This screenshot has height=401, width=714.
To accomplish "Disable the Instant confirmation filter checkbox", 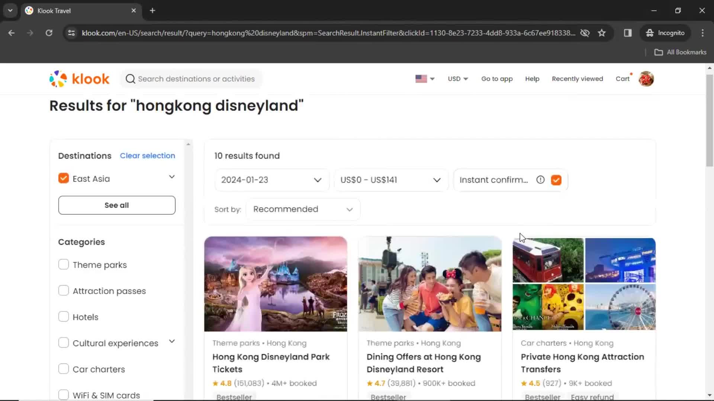I will click(556, 180).
